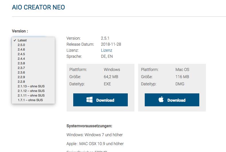This screenshot has width=226, height=152.
Task: Click the Windows 7 und höher requirement text
Action: 104,135
